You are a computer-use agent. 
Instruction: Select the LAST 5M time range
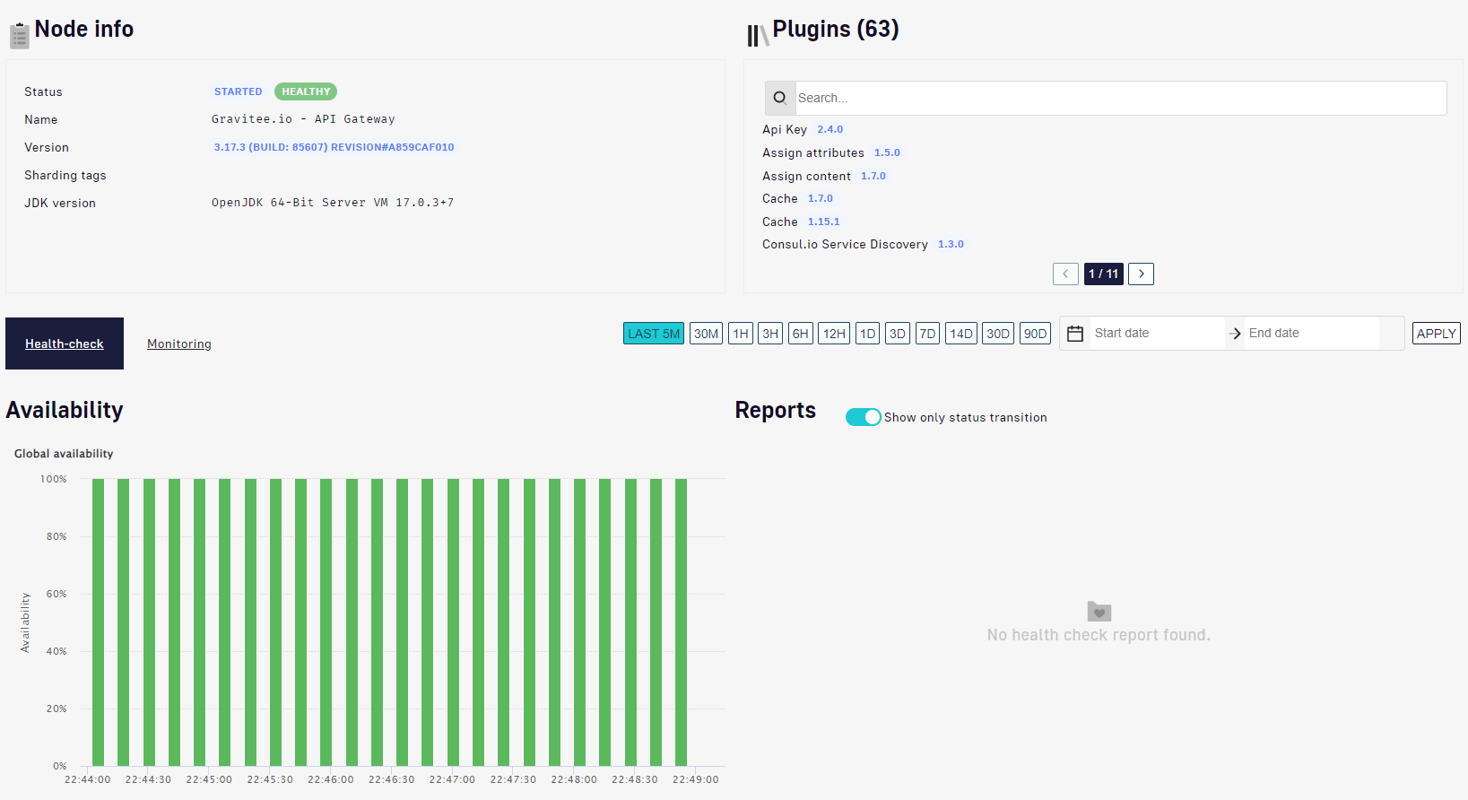click(x=654, y=334)
